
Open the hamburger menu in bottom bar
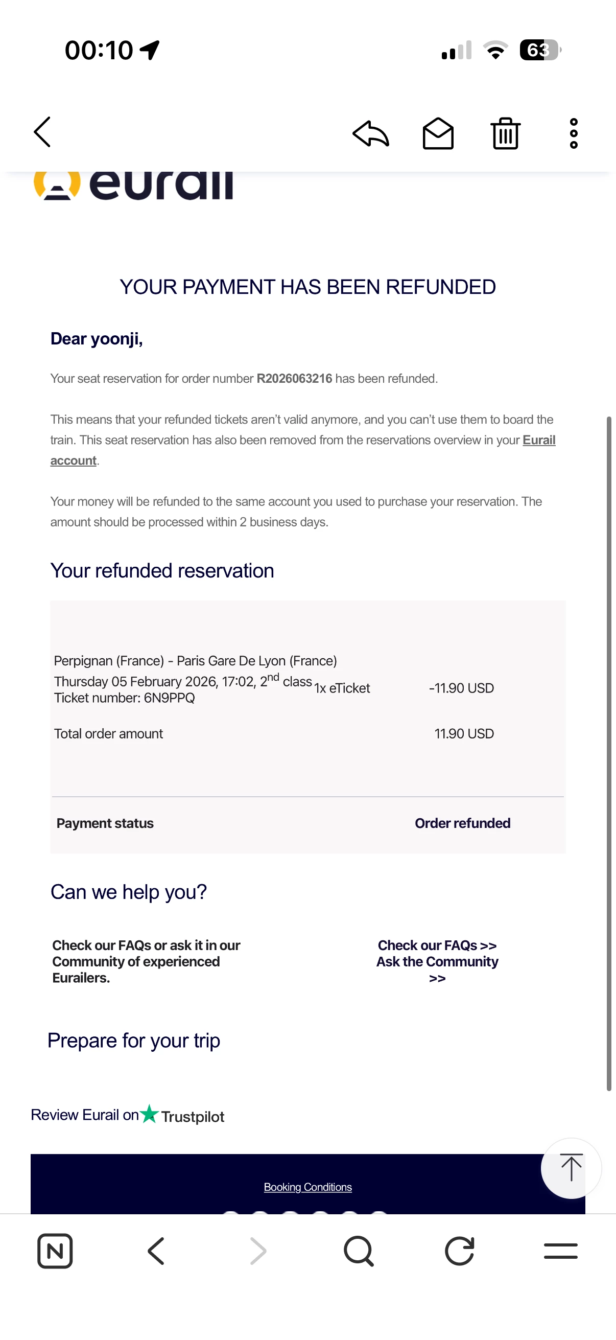point(560,1251)
